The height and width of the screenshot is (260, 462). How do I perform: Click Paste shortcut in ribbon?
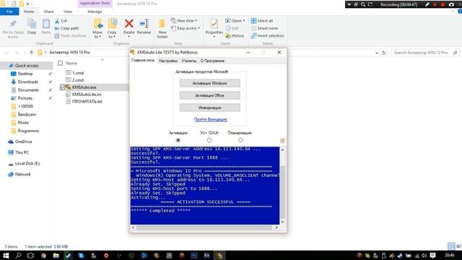[70, 35]
